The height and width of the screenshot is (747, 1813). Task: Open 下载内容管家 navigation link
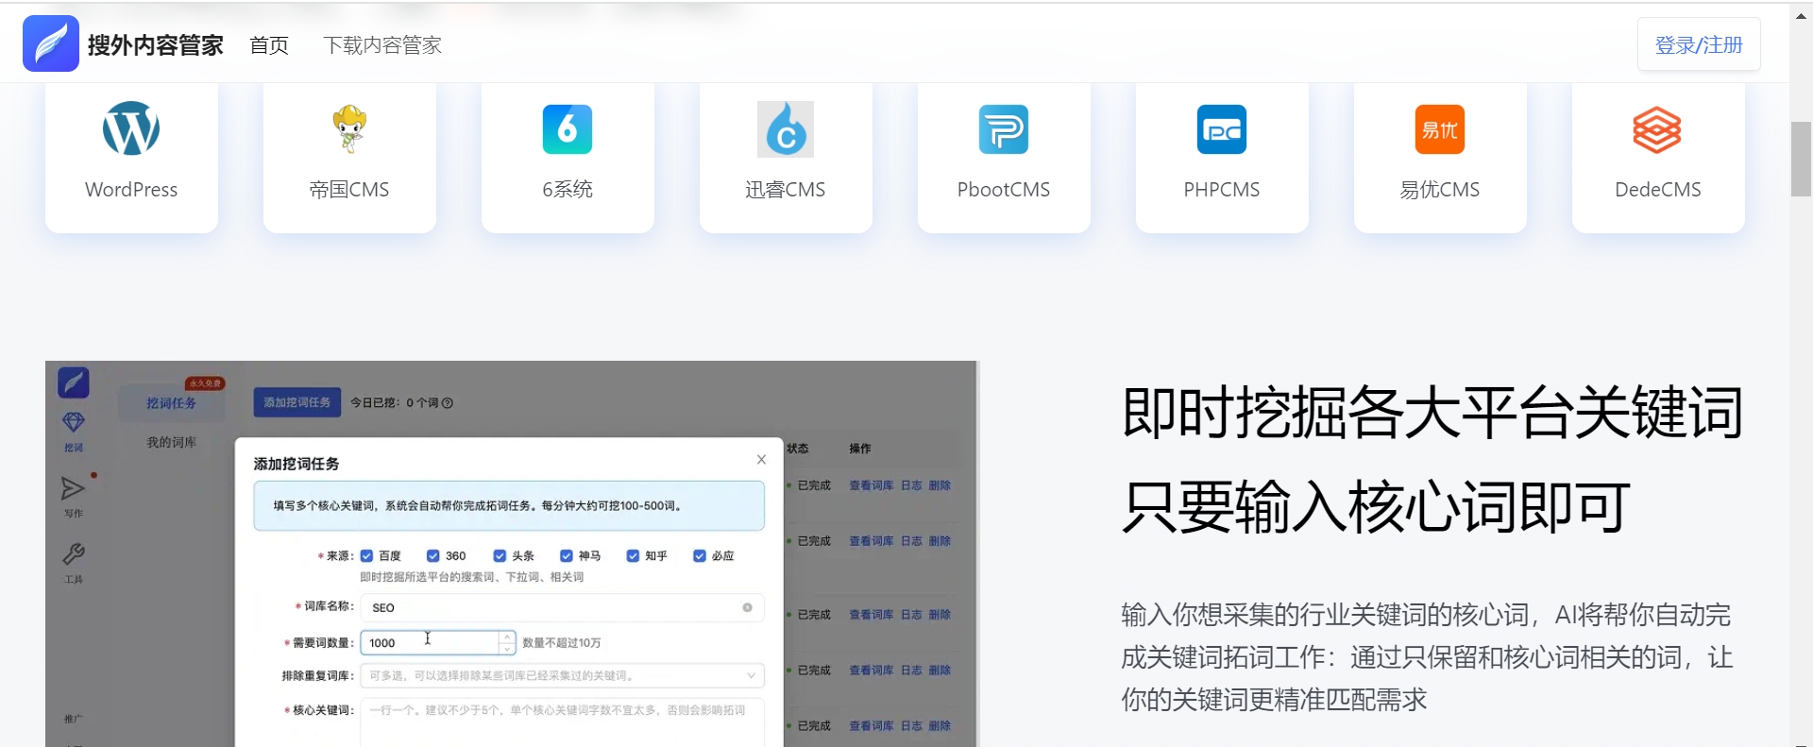coord(382,45)
